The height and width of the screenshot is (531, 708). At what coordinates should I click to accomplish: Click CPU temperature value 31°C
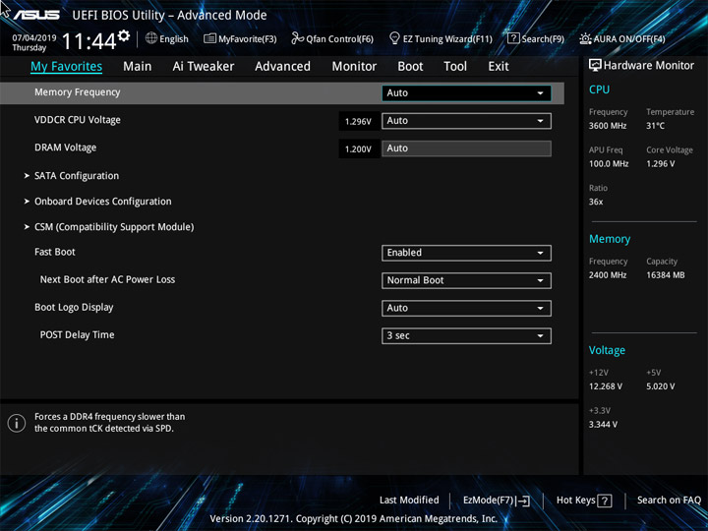point(655,126)
